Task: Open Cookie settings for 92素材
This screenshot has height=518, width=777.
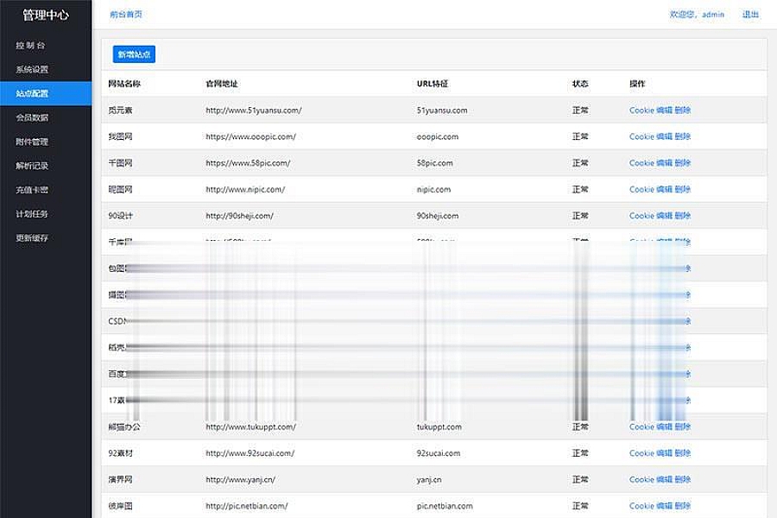Action: [641, 453]
